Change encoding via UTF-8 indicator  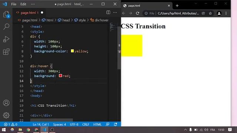(x=74, y=125)
